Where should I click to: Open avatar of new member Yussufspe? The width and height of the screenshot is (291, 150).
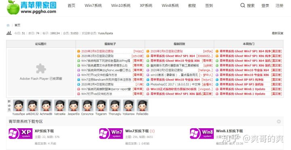pos(19,105)
